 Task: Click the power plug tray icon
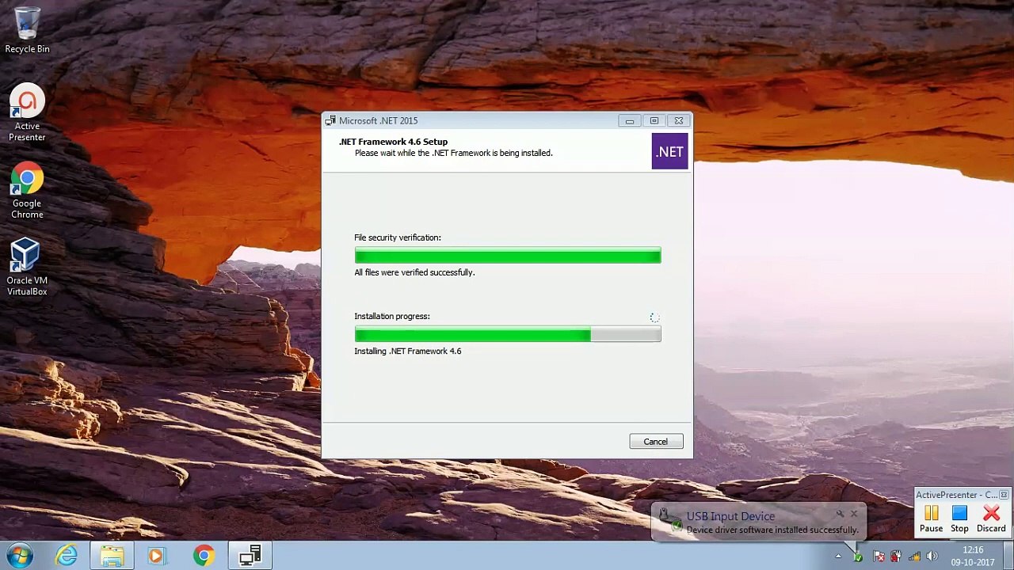click(896, 557)
